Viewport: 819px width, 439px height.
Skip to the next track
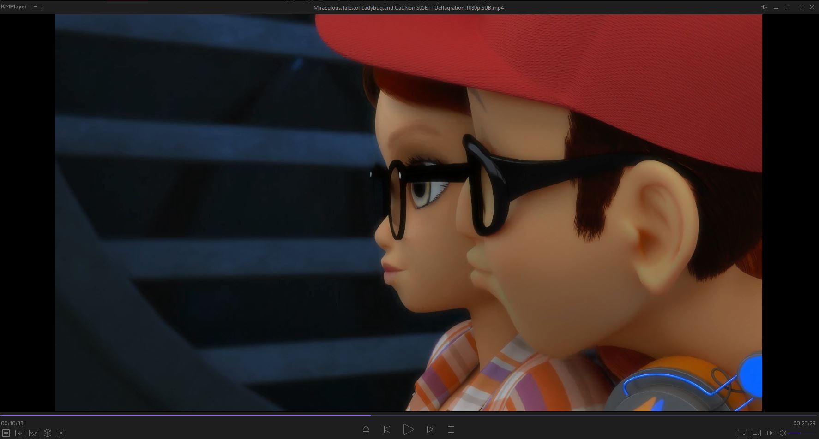tap(430, 429)
